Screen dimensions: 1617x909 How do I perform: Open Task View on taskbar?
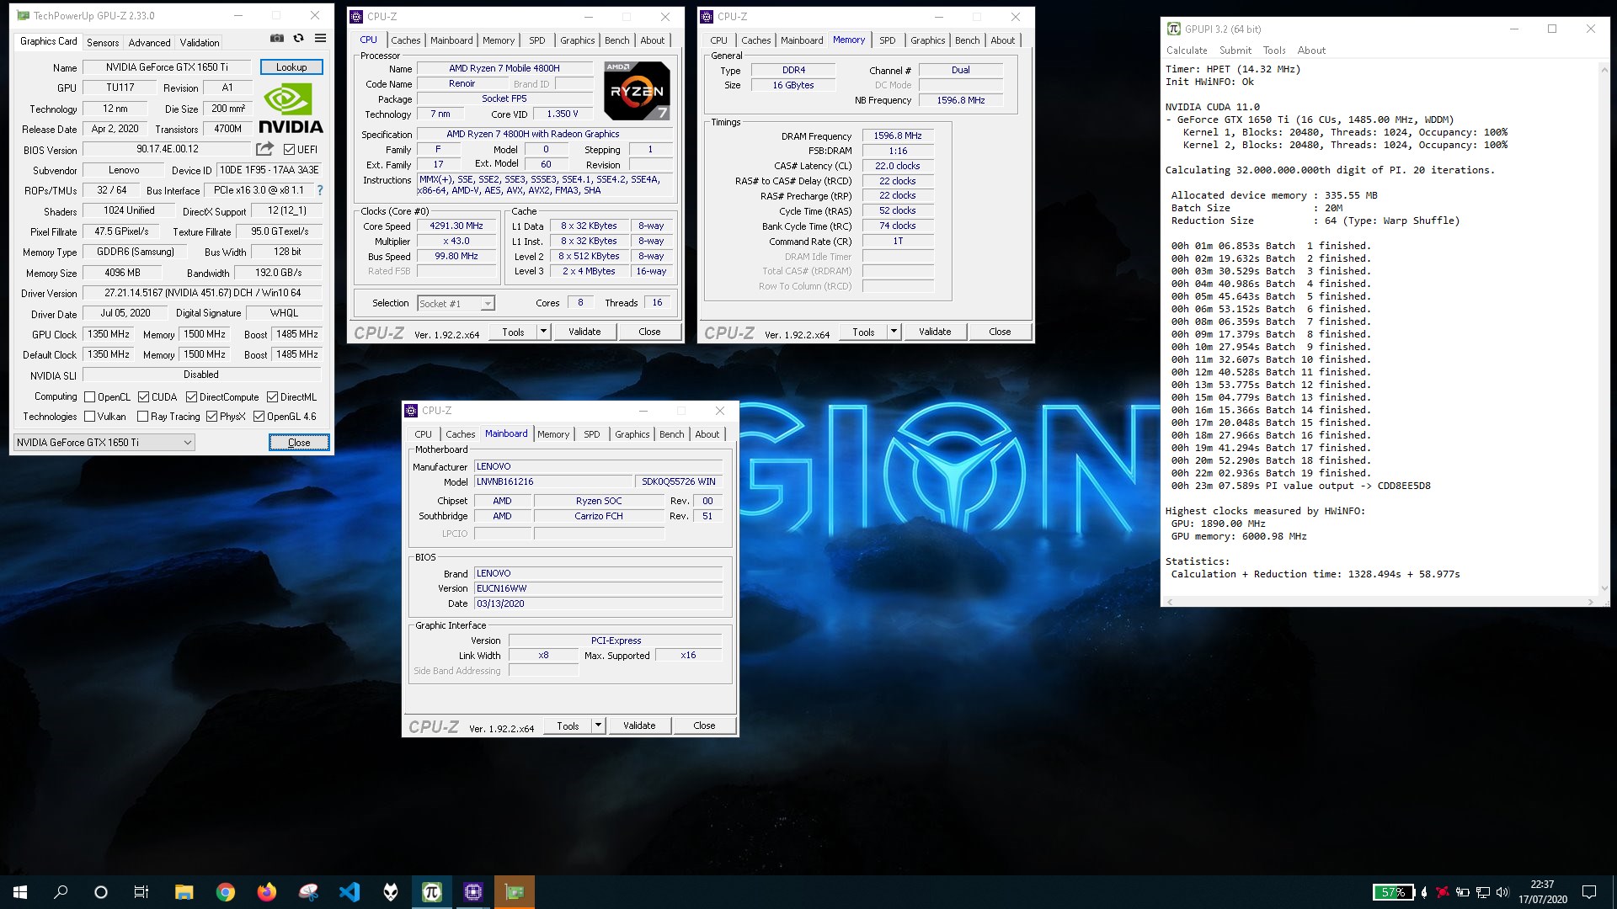click(141, 892)
